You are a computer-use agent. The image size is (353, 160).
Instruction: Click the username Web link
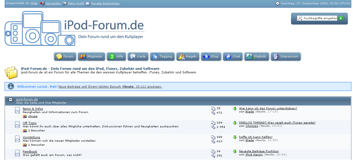pyautogui.click(x=34, y=3)
